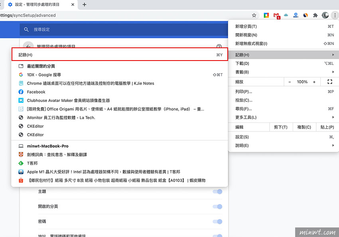Open 鄉民包材行 蝦皮購物 entry
Screen dimensions: 339x237
tap(120, 180)
